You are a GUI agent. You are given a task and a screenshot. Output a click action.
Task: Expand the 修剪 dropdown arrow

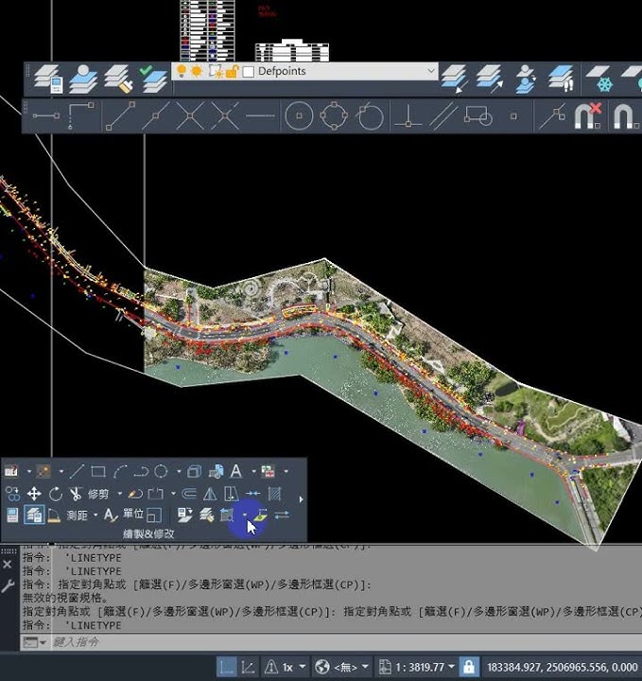pos(120,494)
